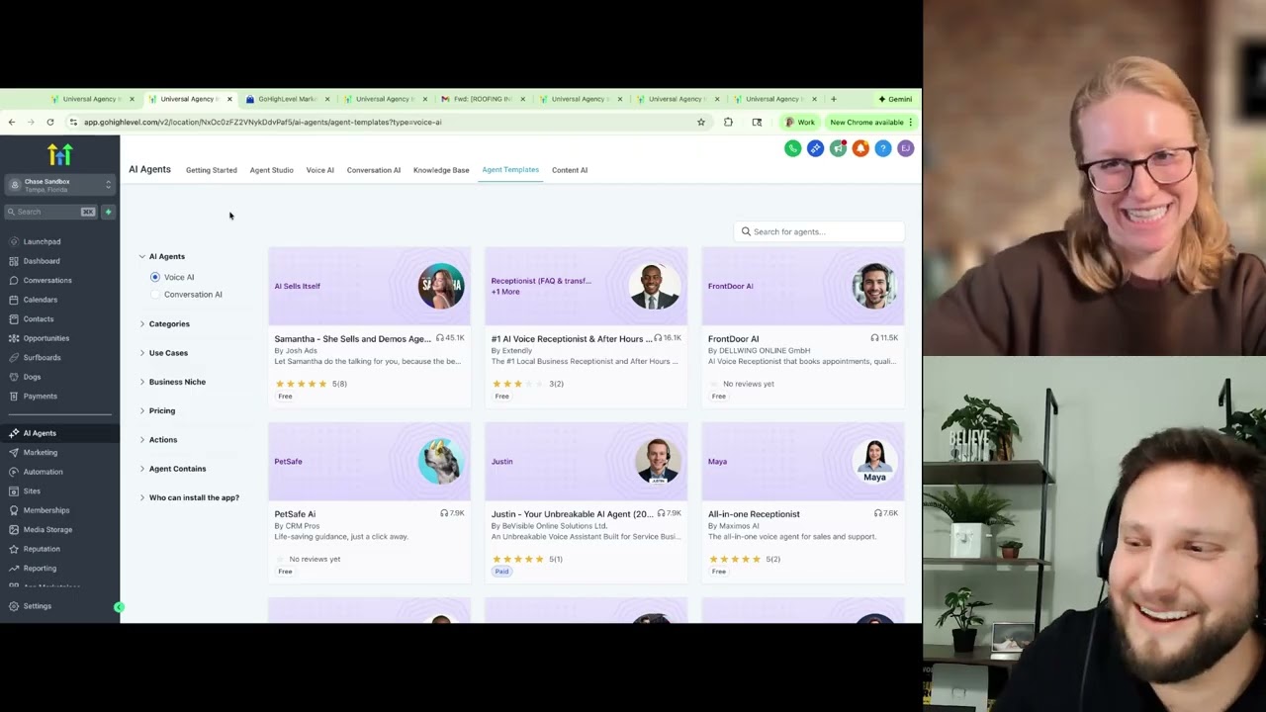Screen dimensions: 1266x712
Task: Open the Knowledge Base tab
Action: (x=441, y=170)
